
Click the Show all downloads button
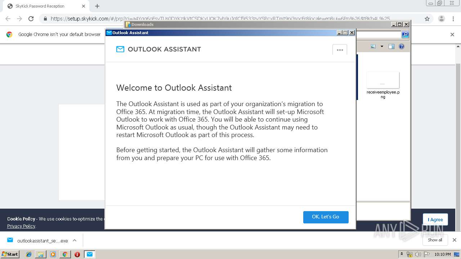(435, 240)
